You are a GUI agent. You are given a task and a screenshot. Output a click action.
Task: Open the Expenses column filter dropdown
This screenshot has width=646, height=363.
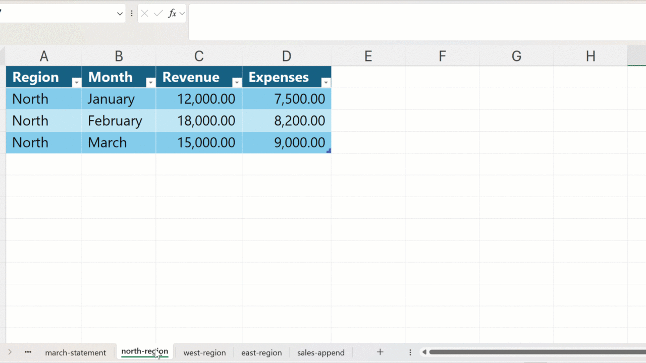[326, 83]
